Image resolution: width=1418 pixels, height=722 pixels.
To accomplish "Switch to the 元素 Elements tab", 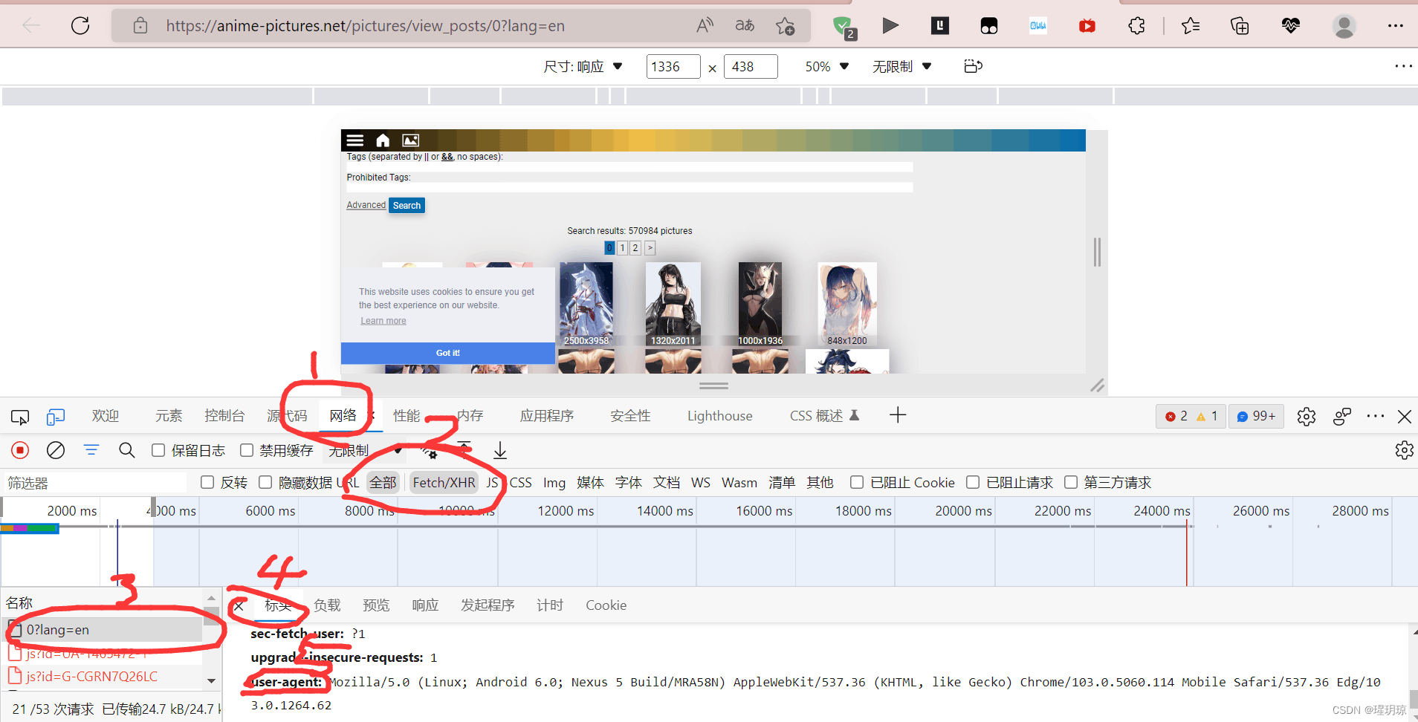I will tap(169, 416).
